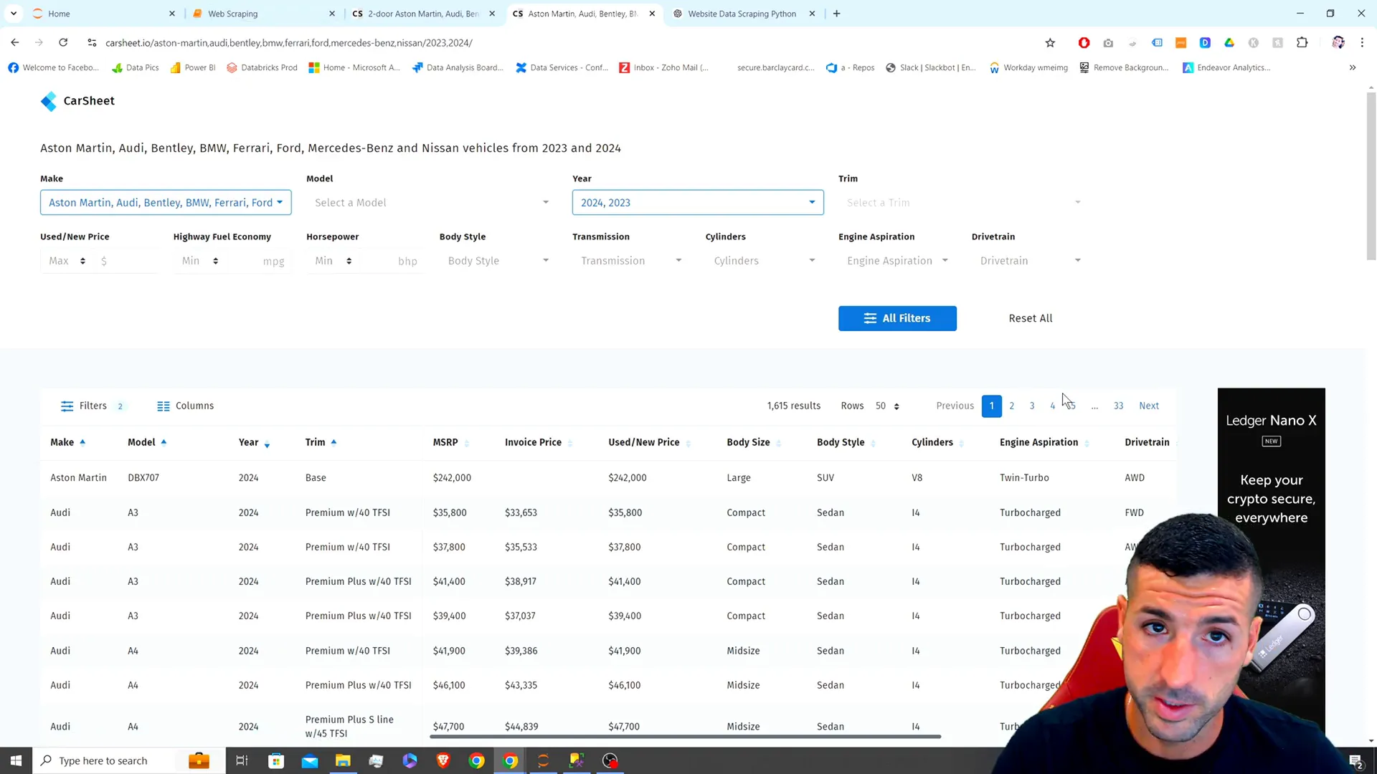Open the Google Drive extension icon
The width and height of the screenshot is (1377, 774).
pyautogui.click(x=1229, y=43)
